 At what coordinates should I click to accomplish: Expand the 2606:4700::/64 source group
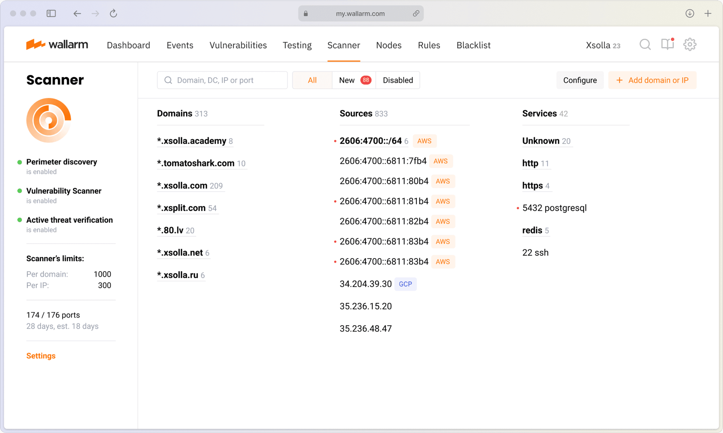371,141
